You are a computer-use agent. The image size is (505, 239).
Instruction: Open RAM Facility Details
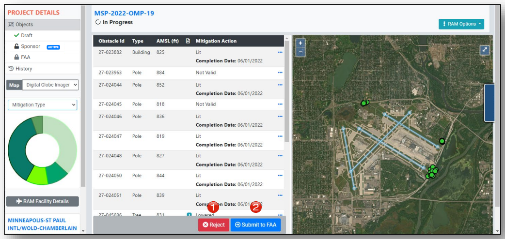pos(43,201)
